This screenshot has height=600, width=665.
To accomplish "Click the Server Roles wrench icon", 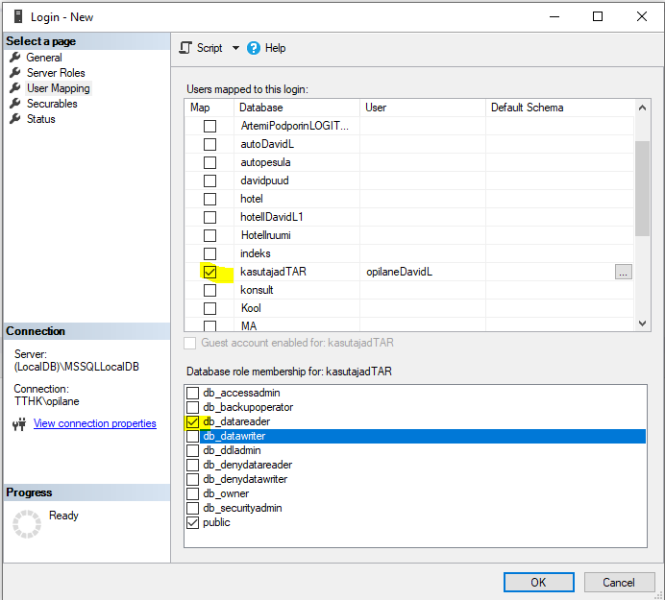I will pos(15,73).
